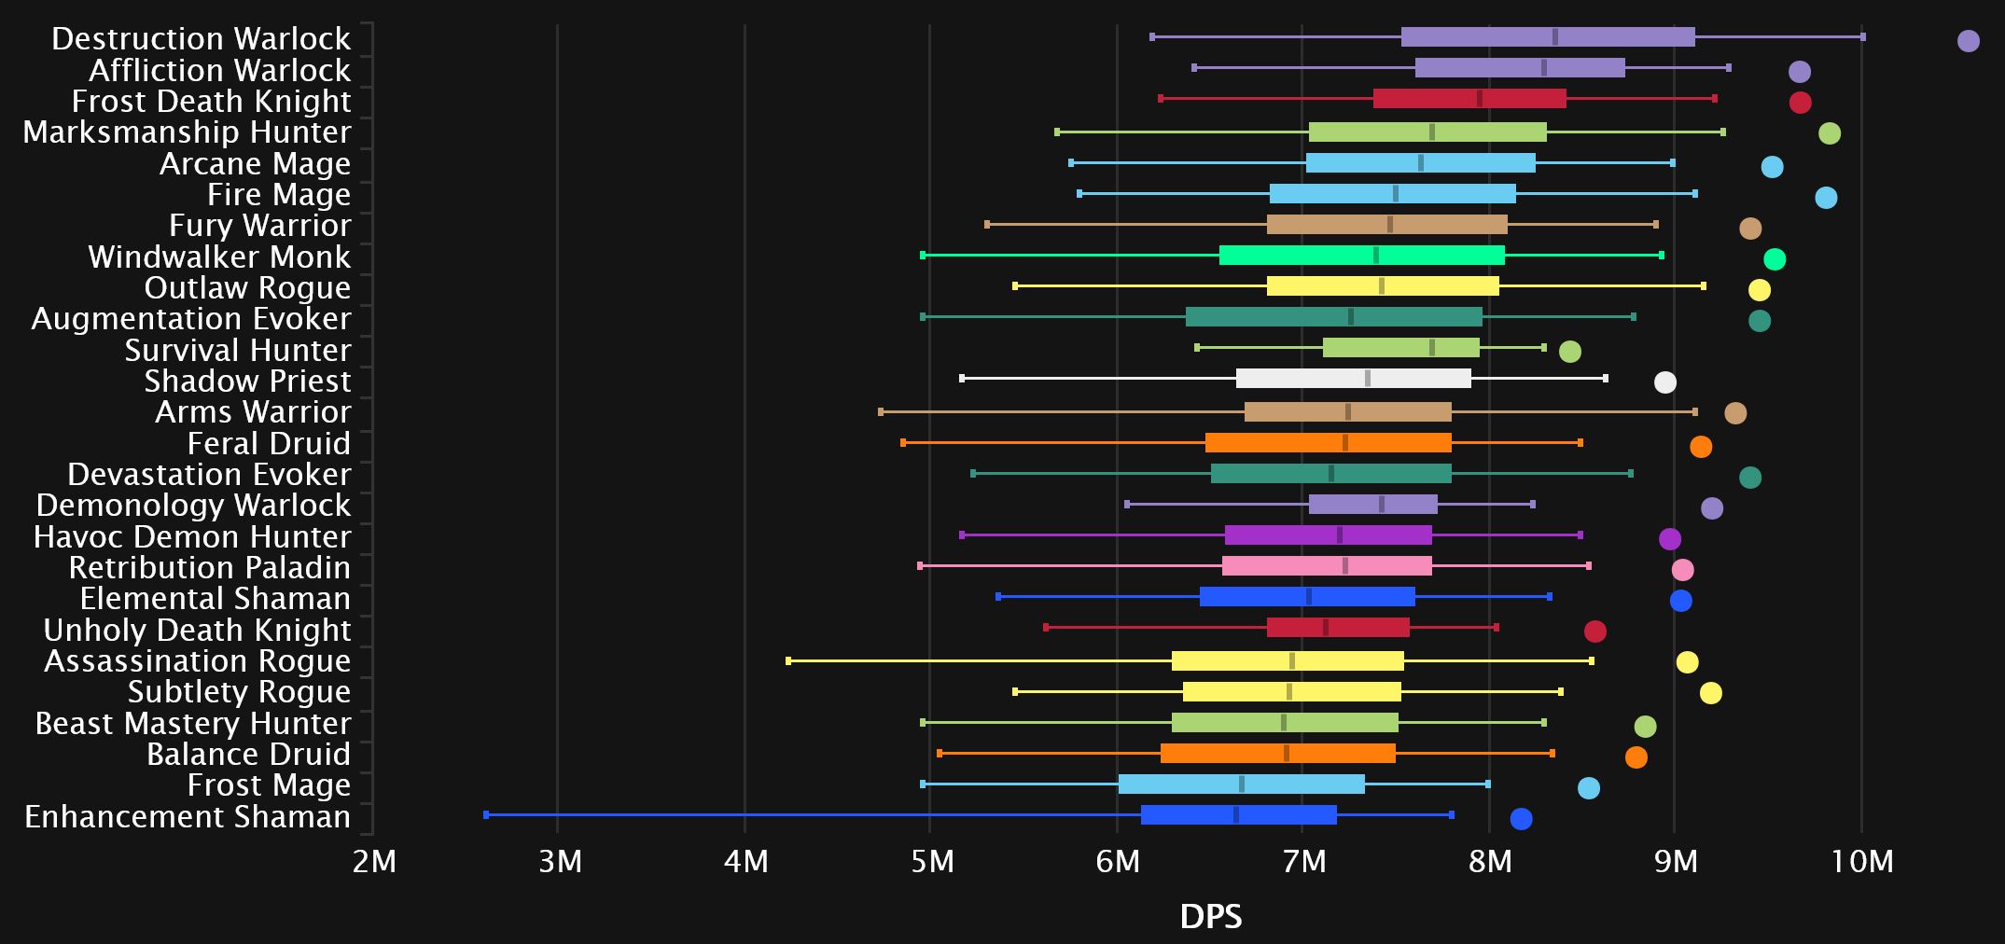The width and height of the screenshot is (2005, 944).
Task: Click the 2M tick label on x-axis
Action: (374, 862)
